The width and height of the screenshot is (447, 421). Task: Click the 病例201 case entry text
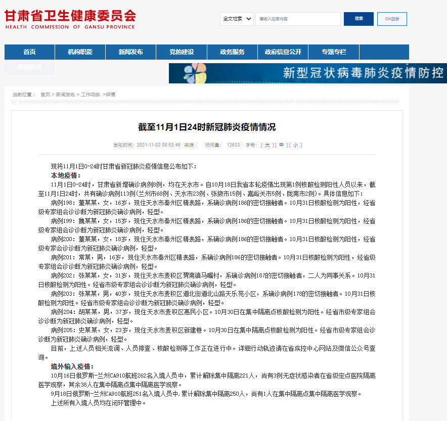tap(207, 262)
